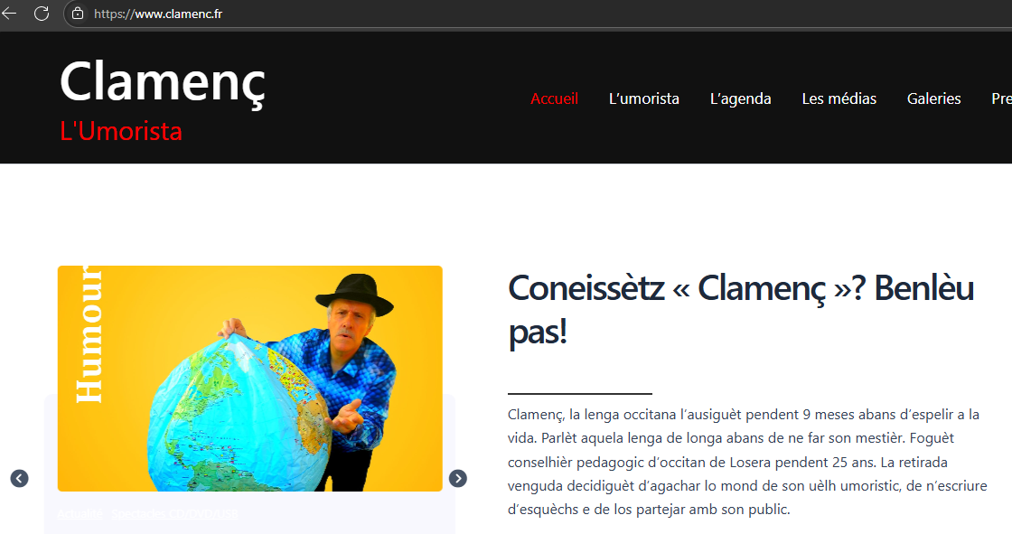1012x534 pixels.
Task: Click the red L'Umorista tagline
Action: (x=121, y=131)
